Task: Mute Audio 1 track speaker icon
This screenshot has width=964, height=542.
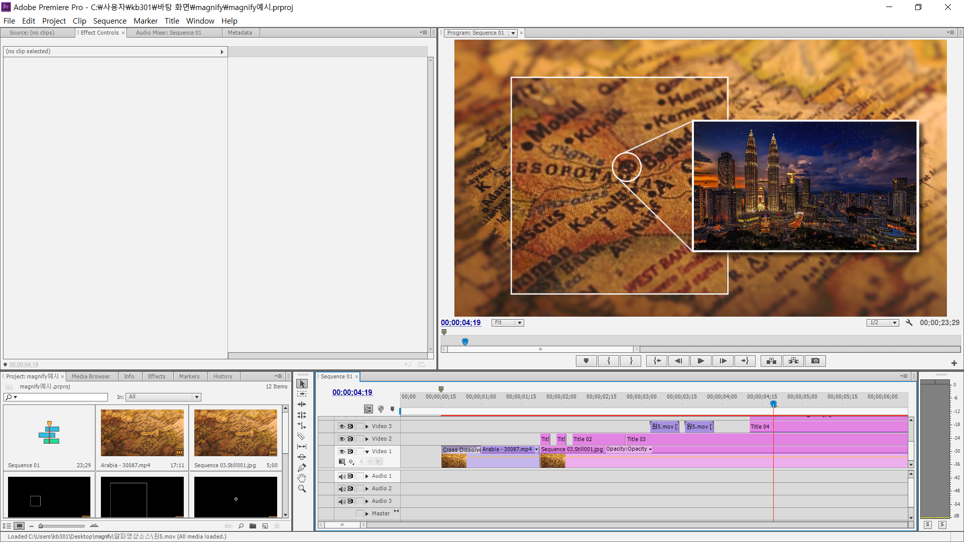Action: [x=342, y=476]
